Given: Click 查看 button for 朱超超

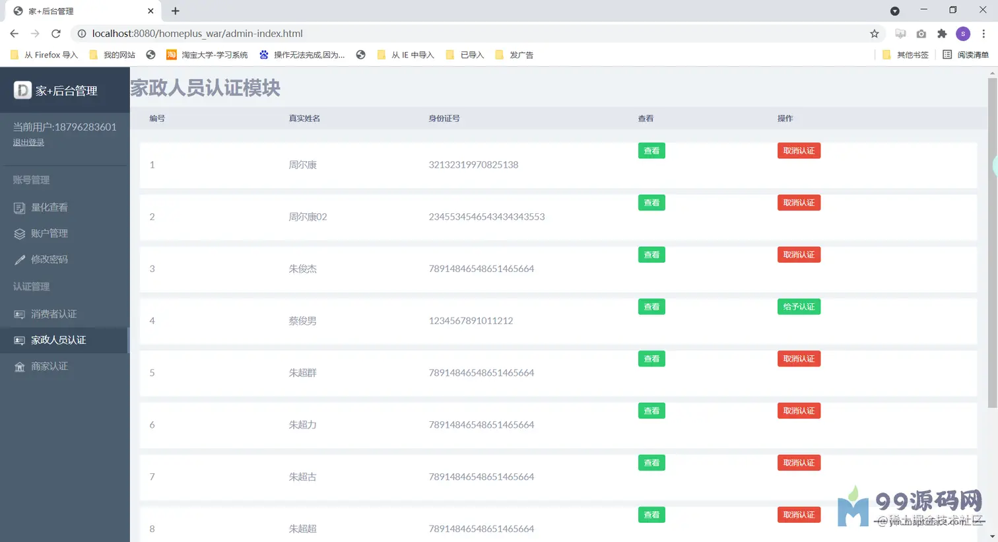Looking at the screenshot, I should tap(651, 515).
